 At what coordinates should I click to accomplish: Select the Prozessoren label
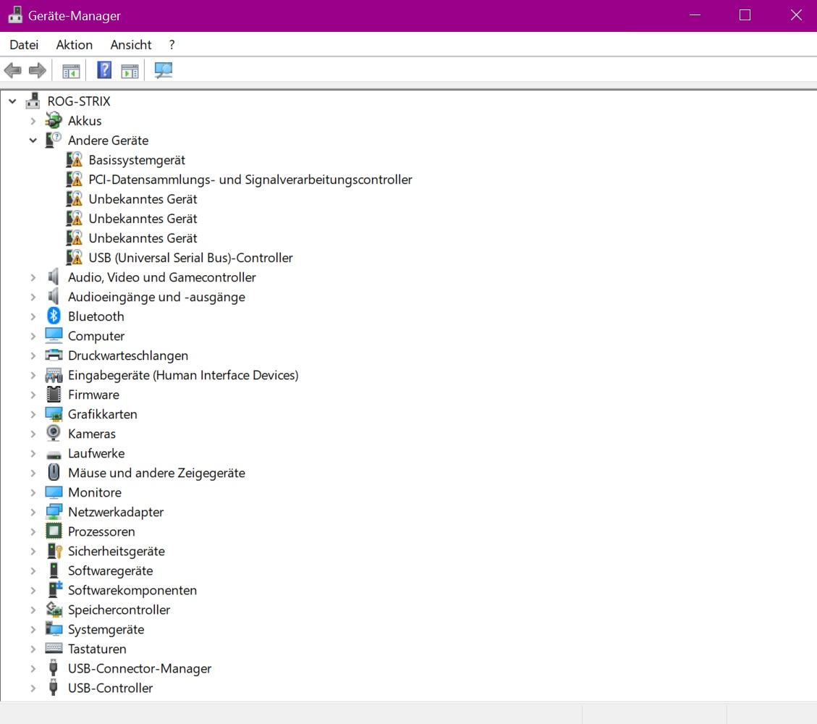point(101,531)
